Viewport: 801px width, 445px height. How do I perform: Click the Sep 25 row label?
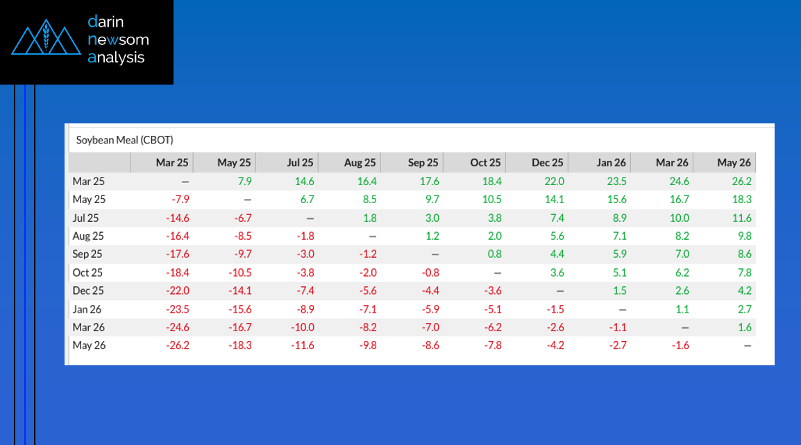click(x=87, y=254)
